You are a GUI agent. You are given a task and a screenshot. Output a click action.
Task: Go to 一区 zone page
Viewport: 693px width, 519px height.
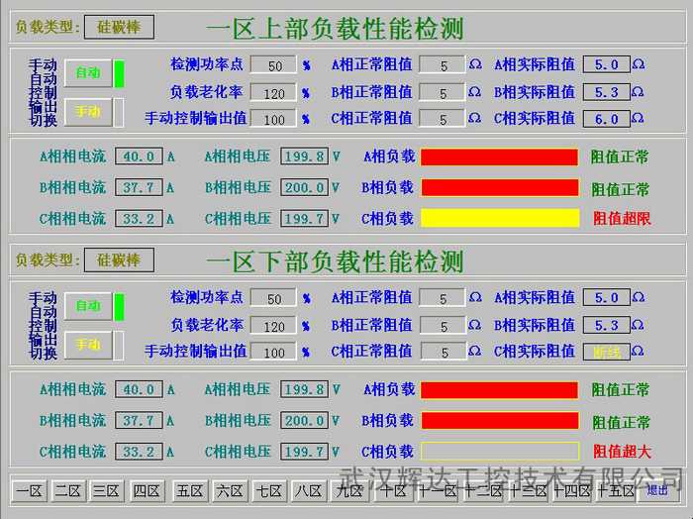point(30,490)
